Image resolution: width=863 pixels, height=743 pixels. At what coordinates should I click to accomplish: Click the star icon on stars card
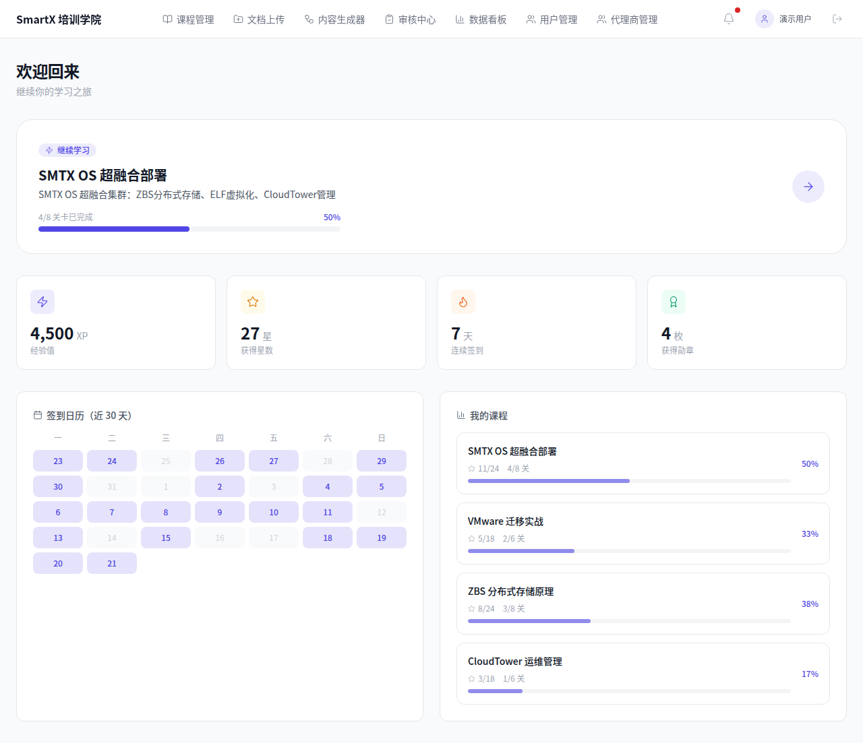coord(253,302)
